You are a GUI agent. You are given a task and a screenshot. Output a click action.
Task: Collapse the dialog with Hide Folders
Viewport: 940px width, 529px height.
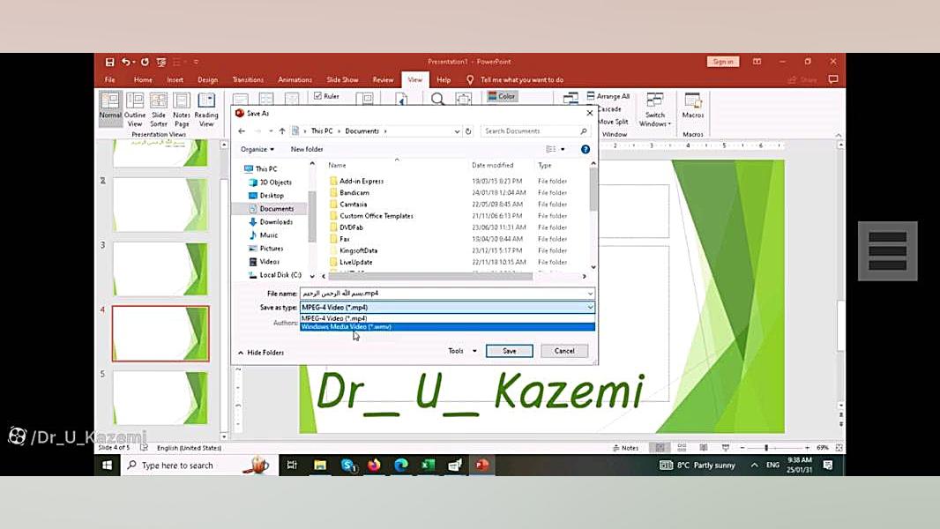coord(261,353)
